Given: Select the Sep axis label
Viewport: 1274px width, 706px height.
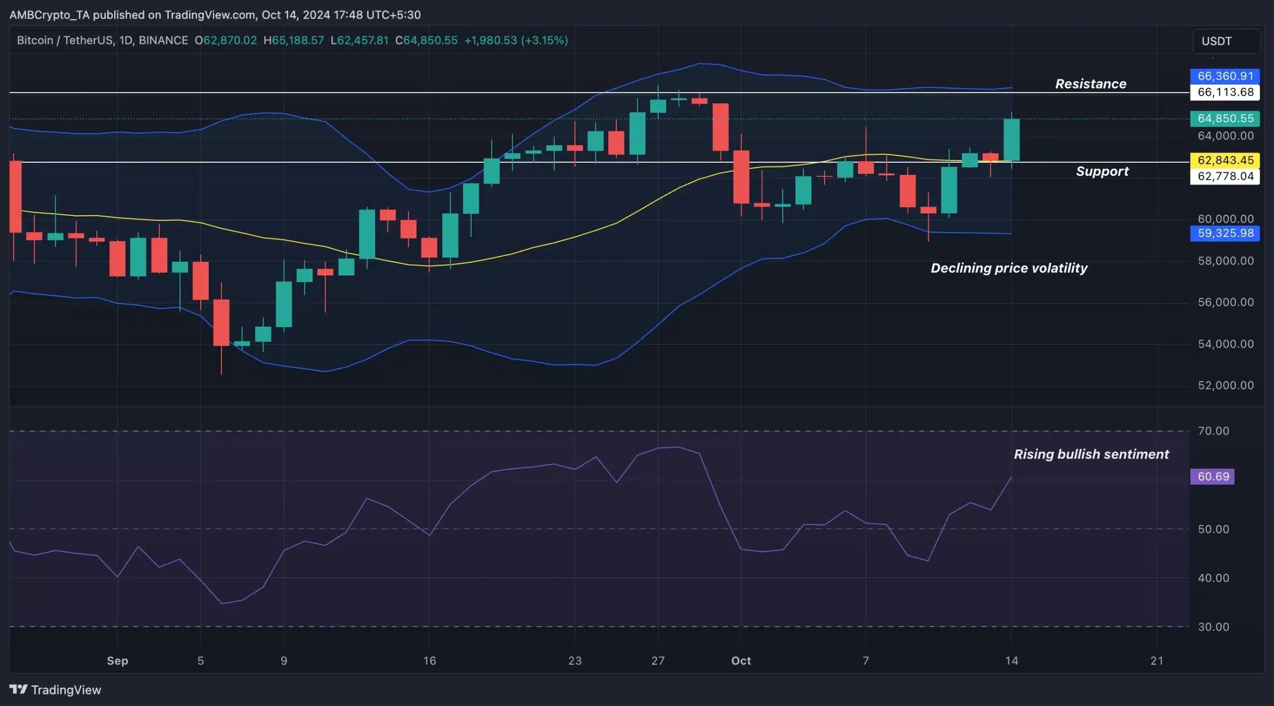Looking at the screenshot, I should (x=117, y=661).
